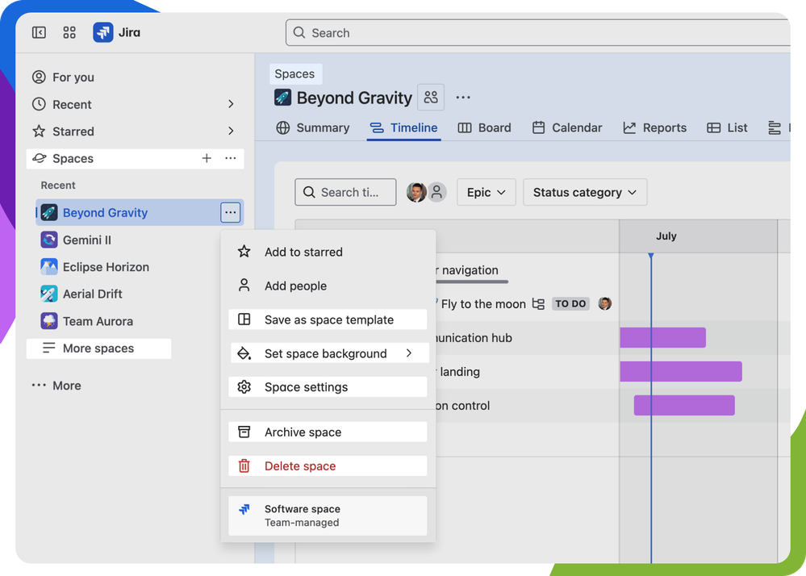Screen dimensions: 806x576
Task: Focus the Search timeline input
Action: pos(345,192)
